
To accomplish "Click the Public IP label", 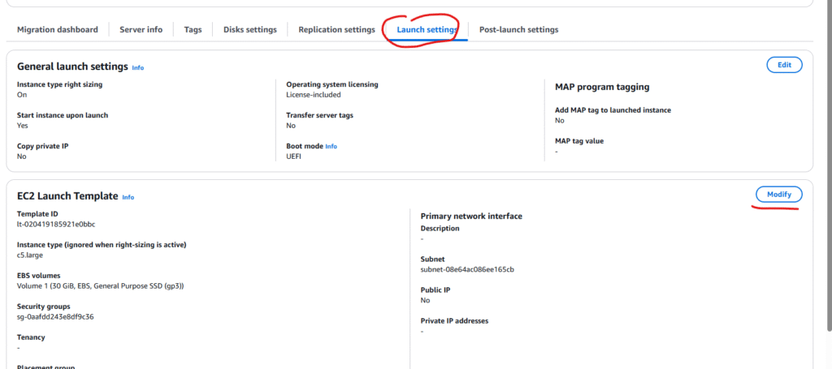I will [x=435, y=290].
